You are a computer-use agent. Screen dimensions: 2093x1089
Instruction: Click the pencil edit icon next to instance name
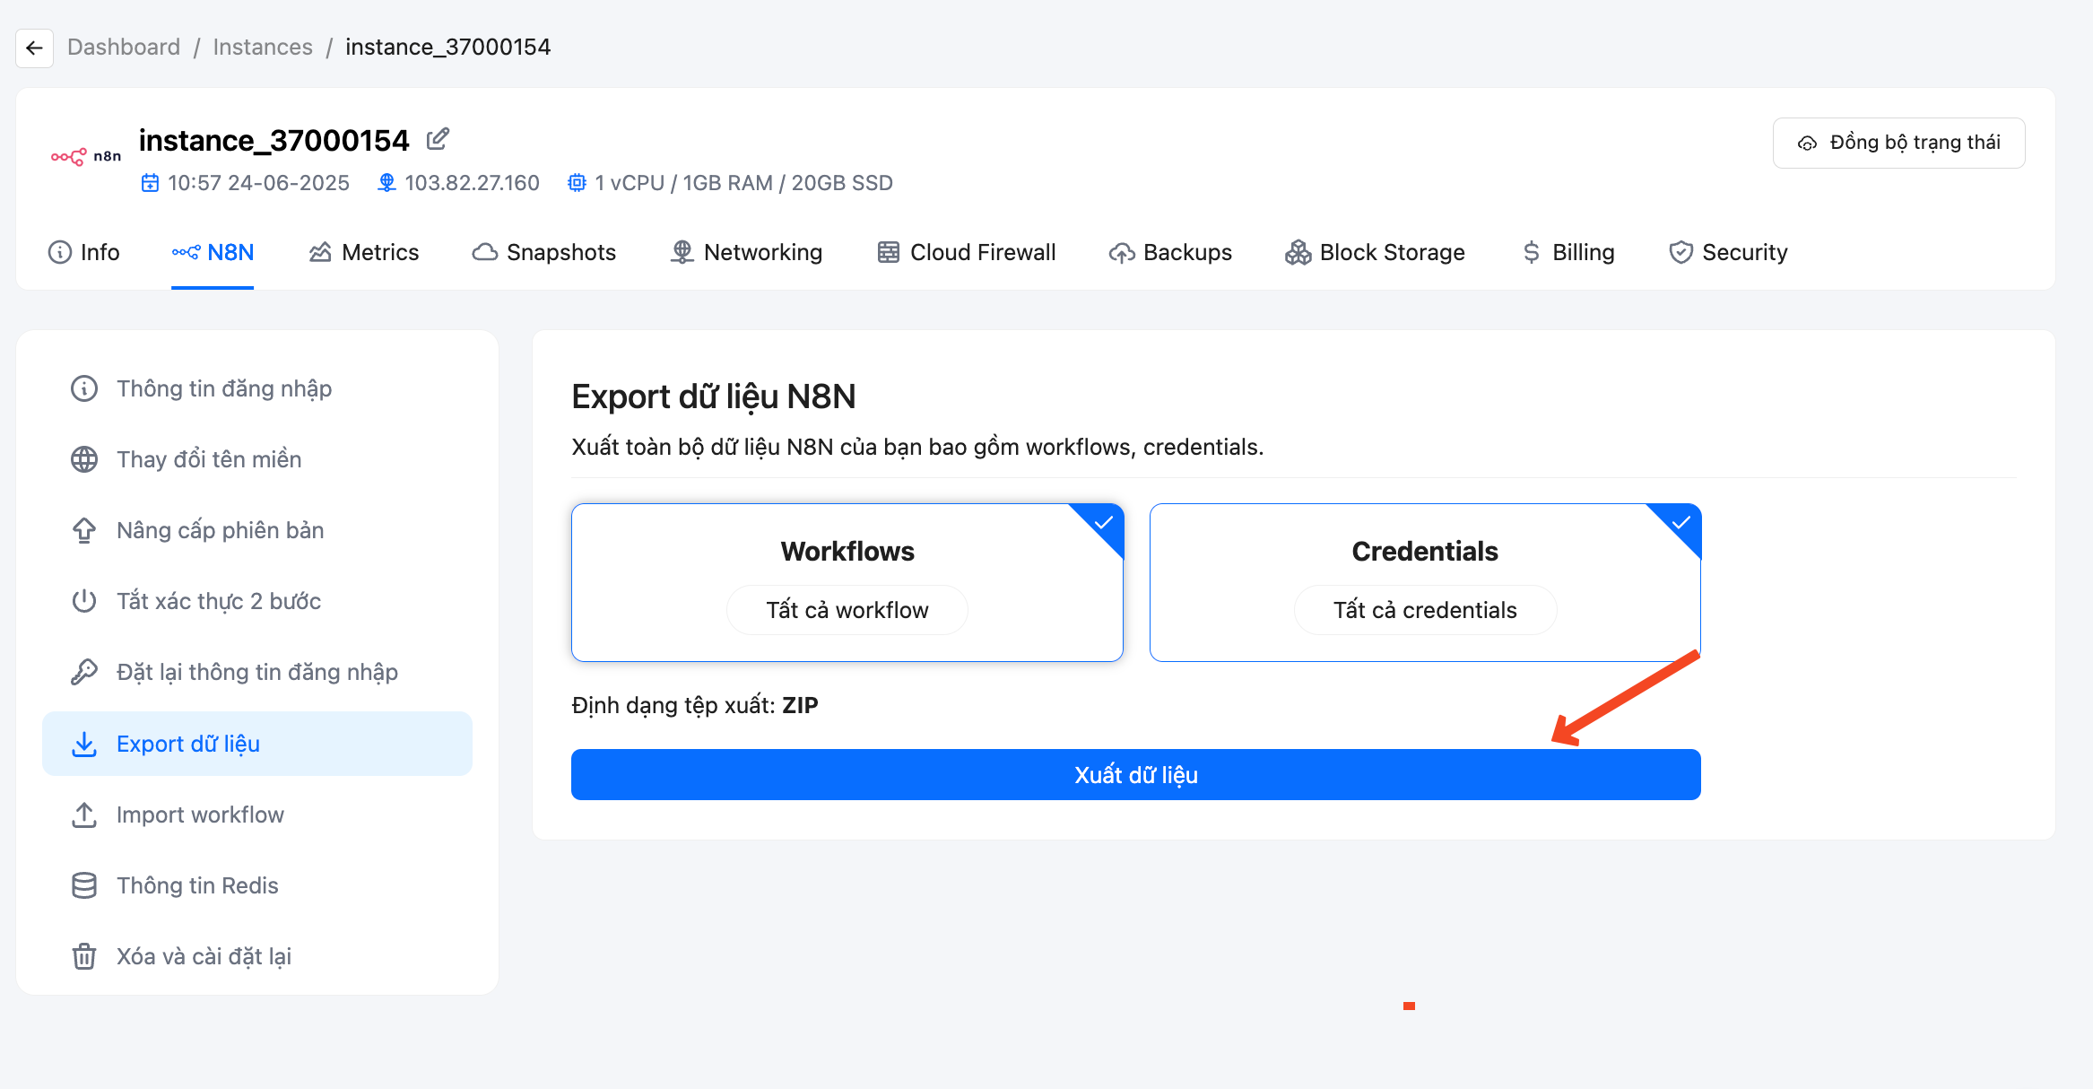pyautogui.click(x=438, y=139)
